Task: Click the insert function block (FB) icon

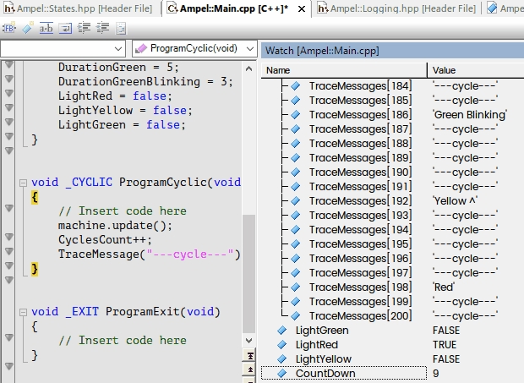Action: tap(9, 29)
